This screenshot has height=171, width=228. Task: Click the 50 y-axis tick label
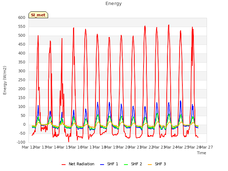23,115
